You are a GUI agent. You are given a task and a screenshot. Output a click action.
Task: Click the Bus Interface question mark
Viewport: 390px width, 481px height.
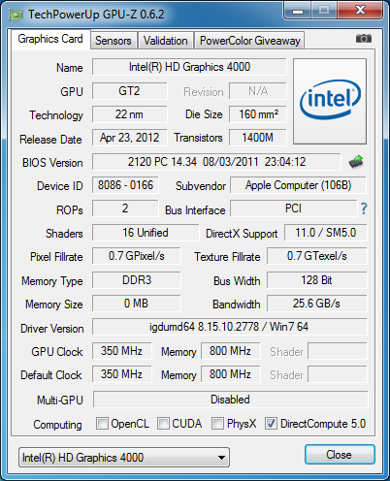364,208
